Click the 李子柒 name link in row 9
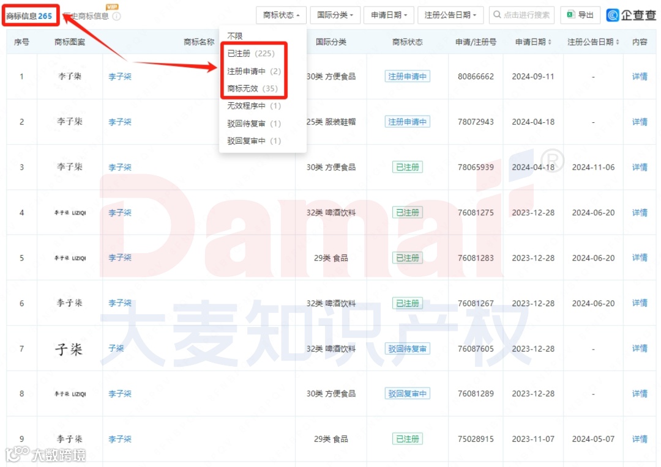The image size is (661, 467). 120,439
